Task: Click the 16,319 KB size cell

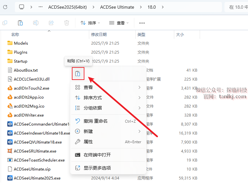Action: 188,133
